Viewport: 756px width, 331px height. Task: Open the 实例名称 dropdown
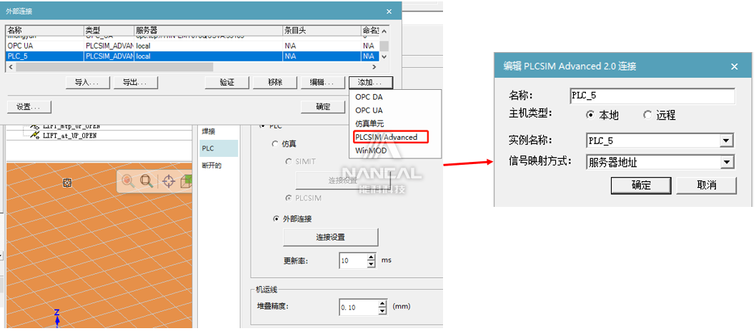pyautogui.click(x=727, y=141)
